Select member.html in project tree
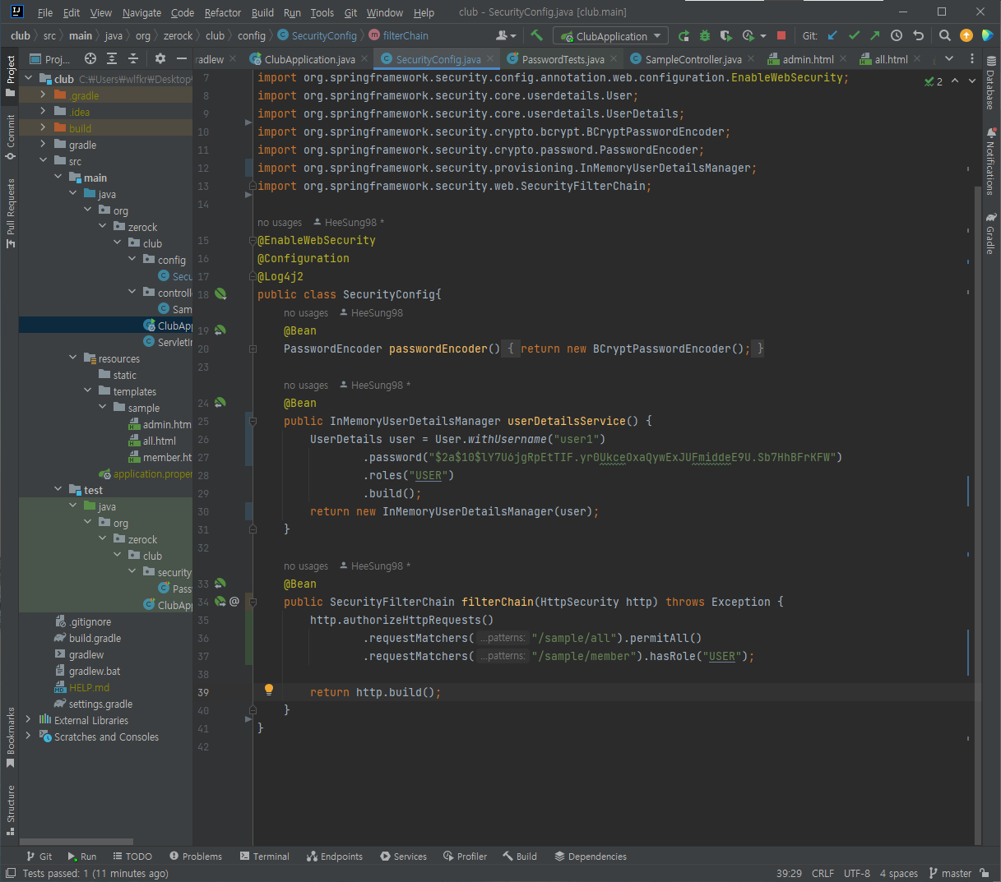 [x=160, y=457]
